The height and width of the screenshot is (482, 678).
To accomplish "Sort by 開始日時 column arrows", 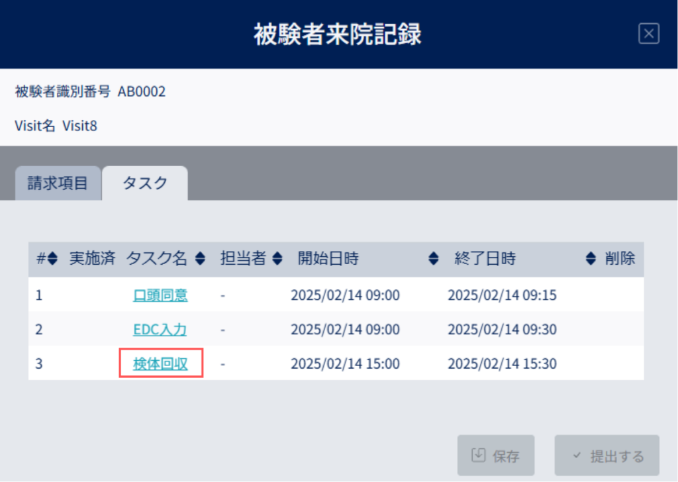I will [x=433, y=258].
